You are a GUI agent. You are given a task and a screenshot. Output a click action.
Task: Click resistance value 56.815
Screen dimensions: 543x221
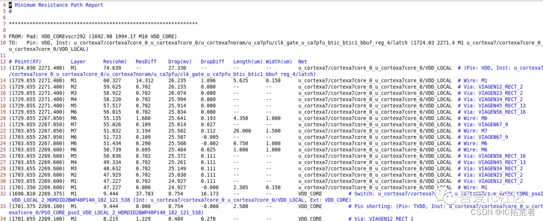point(112,112)
